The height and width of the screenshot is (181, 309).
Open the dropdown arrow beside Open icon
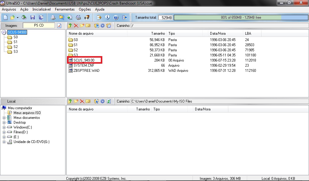tap(18, 17)
